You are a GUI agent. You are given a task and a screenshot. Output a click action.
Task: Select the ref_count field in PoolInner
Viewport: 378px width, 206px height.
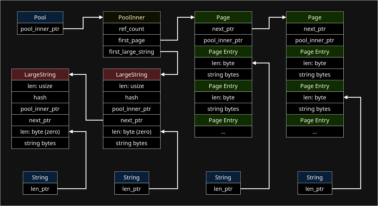[x=132, y=29]
